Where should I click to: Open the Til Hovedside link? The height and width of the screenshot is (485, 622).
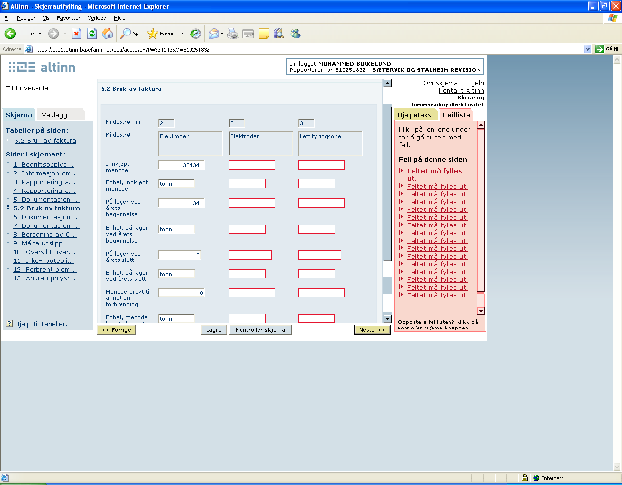(x=27, y=88)
